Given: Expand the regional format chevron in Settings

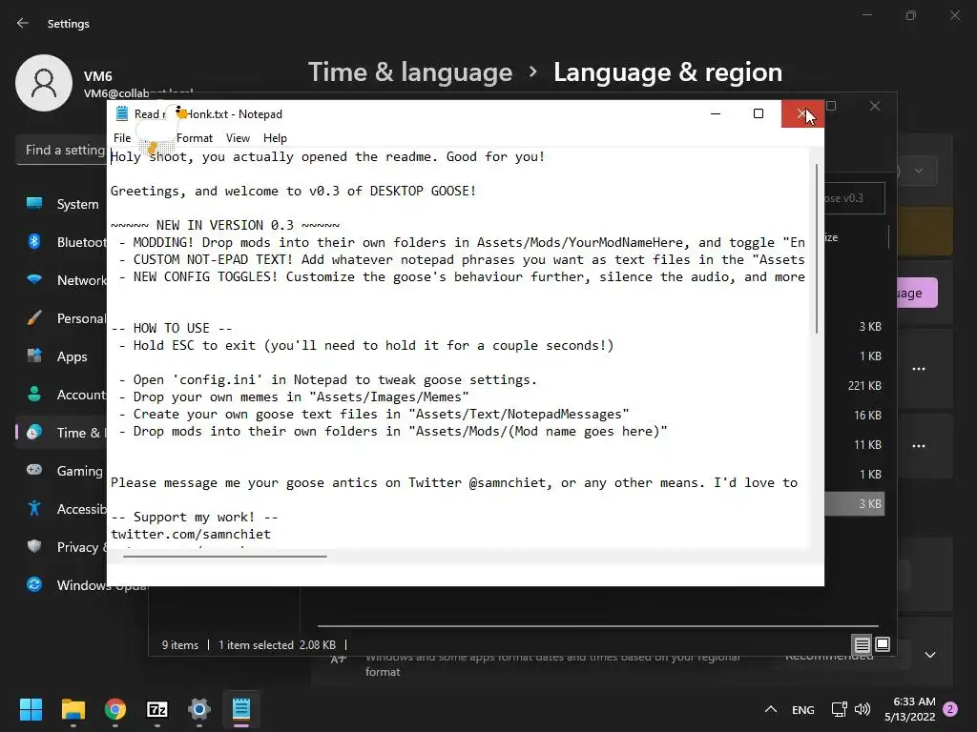Looking at the screenshot, I should click(x=929, y=654).
